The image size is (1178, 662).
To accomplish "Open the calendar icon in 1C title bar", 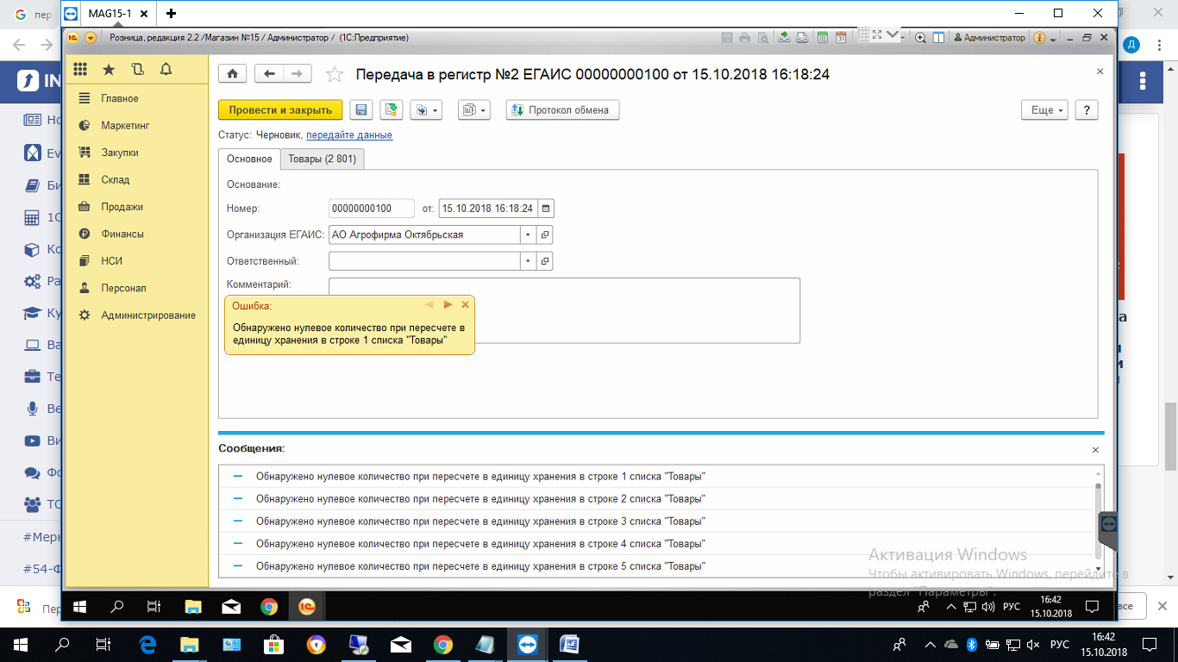I will 841,37.
